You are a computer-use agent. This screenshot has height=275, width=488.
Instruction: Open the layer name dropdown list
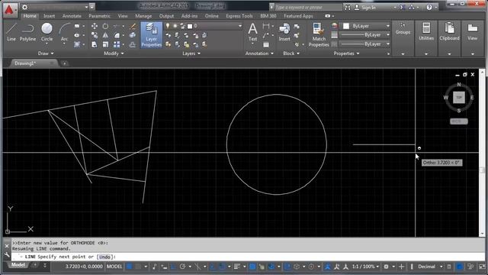coord(240,26)
